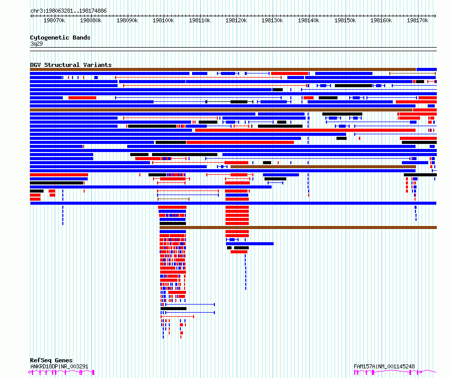Click the FAM157A|NM_001145248 gene label
Viewport: 451px width, 378px height.
(x=384, y=366)
